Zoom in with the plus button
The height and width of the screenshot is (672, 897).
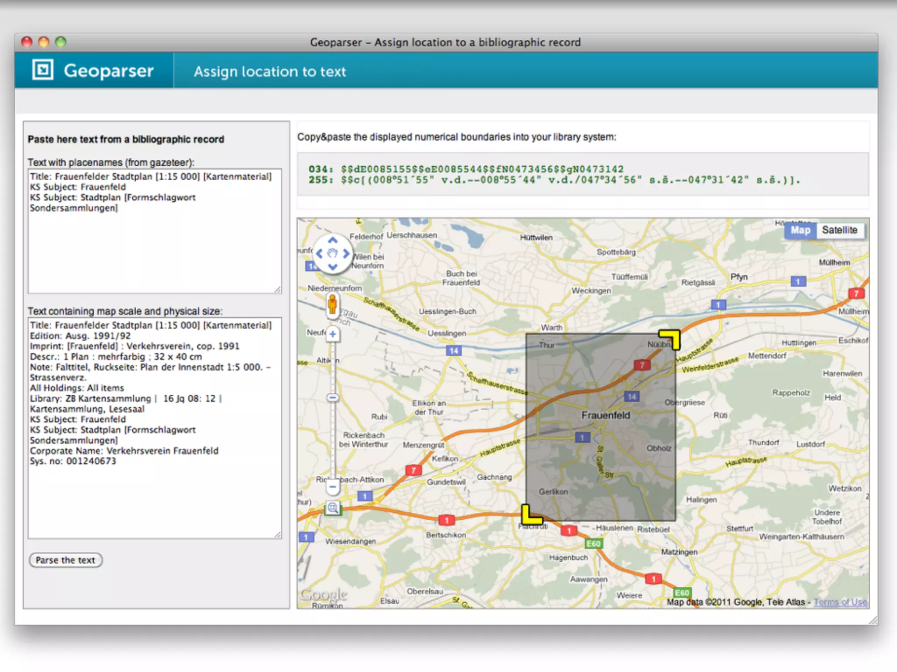(333, 334)
